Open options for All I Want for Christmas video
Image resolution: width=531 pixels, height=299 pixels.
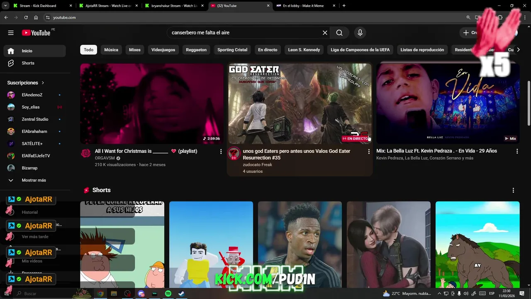click(x=221, y=152)
